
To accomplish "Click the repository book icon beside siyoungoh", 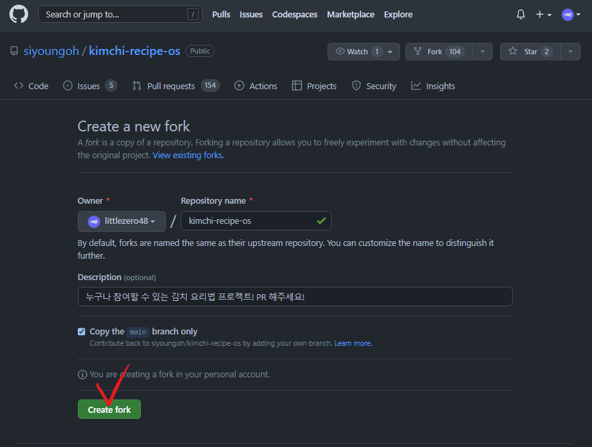I will tap(14, 51).
